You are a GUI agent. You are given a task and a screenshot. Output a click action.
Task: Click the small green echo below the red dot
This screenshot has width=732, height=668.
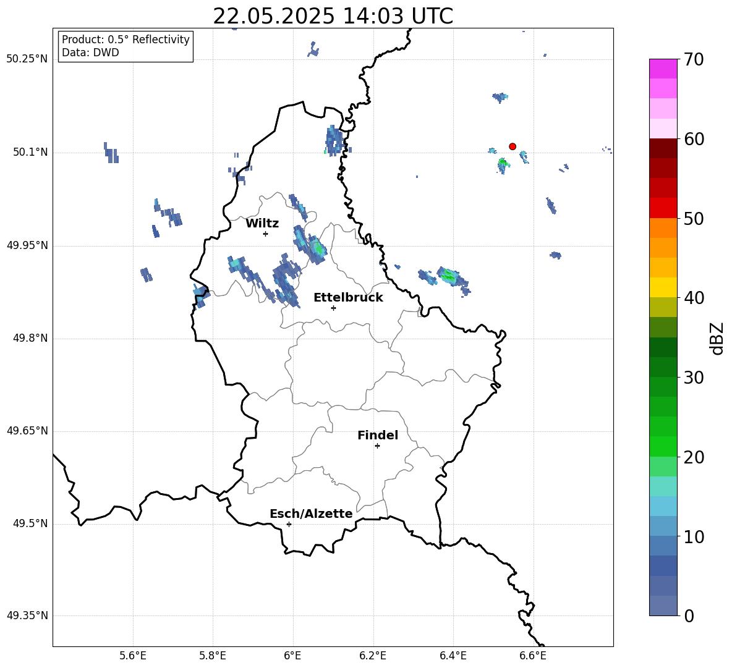502,164
